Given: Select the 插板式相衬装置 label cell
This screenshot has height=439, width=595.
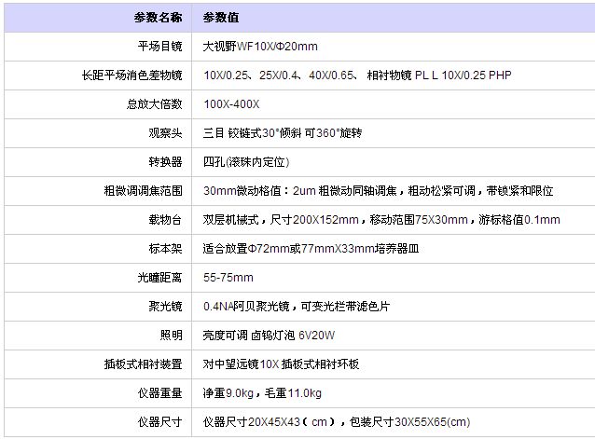Looking at the screenshot, I should click(143, 364).
